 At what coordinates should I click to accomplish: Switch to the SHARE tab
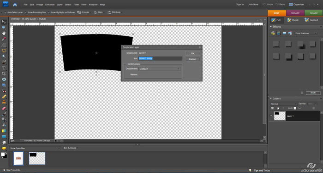[314, 13]
